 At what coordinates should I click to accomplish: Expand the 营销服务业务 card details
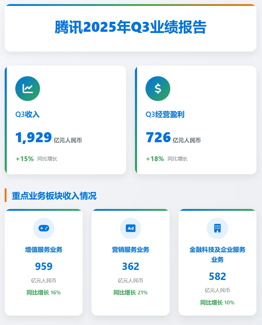coord(131,263)
